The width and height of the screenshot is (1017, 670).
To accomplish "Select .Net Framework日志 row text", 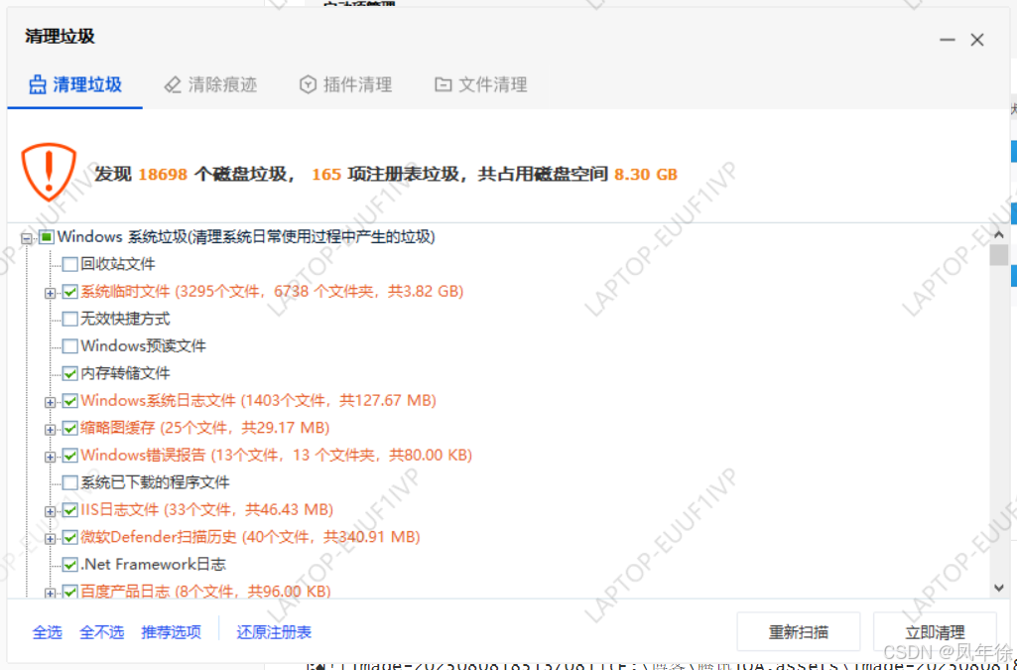I will [153, 565].
